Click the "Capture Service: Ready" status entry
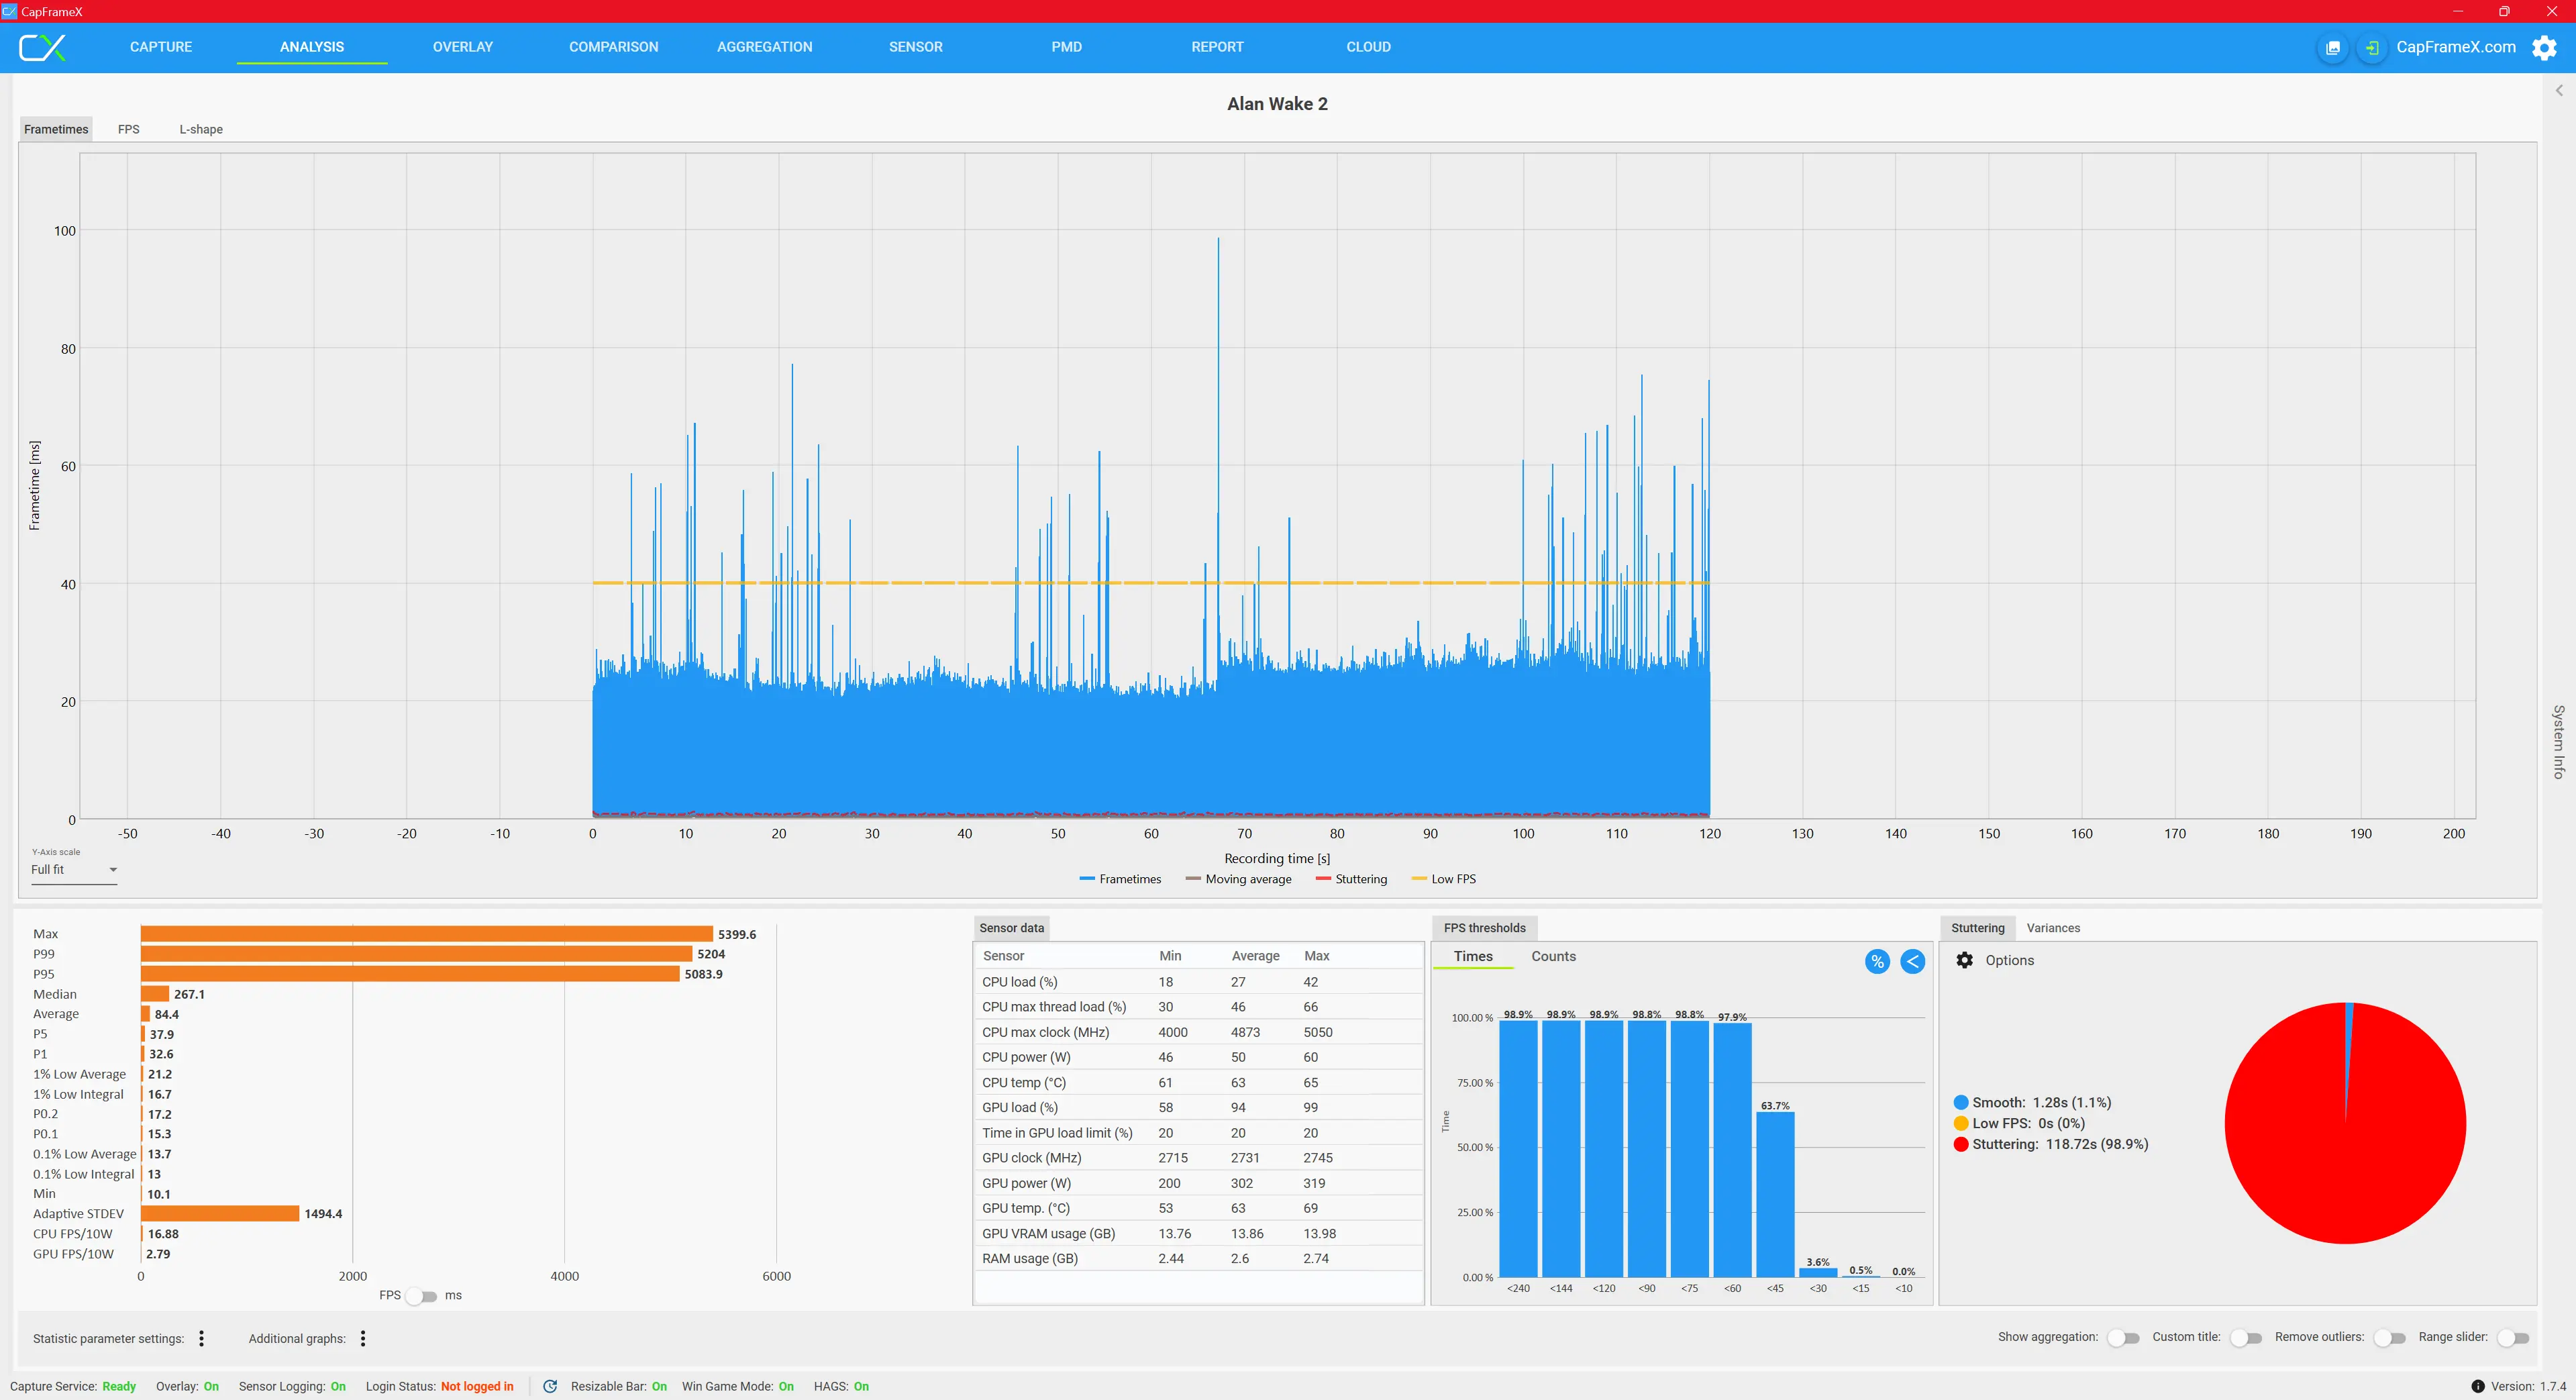The width and height of the screenshot is (2576, 1400). (73, 1386)
